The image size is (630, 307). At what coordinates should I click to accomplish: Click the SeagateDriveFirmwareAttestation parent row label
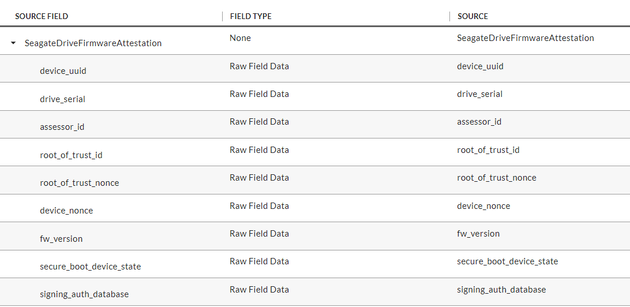coord(93,43)
